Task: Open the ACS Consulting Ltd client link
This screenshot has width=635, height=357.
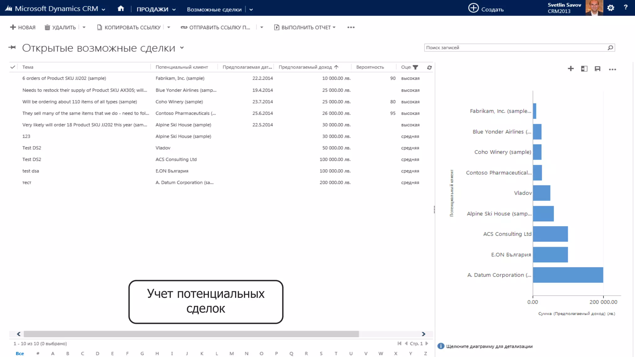Action: 176,160
